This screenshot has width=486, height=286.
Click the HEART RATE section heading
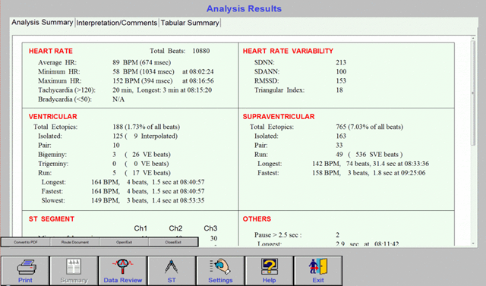pyautogui.click(x=51, y=51)
